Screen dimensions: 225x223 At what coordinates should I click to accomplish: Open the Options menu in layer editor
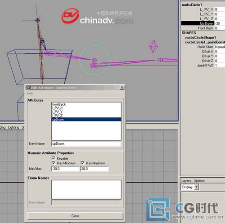(x=199, y=181)
